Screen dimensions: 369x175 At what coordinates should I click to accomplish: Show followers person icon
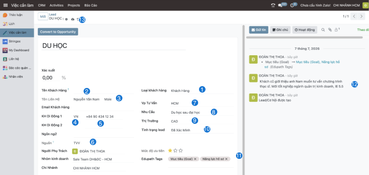337,30
